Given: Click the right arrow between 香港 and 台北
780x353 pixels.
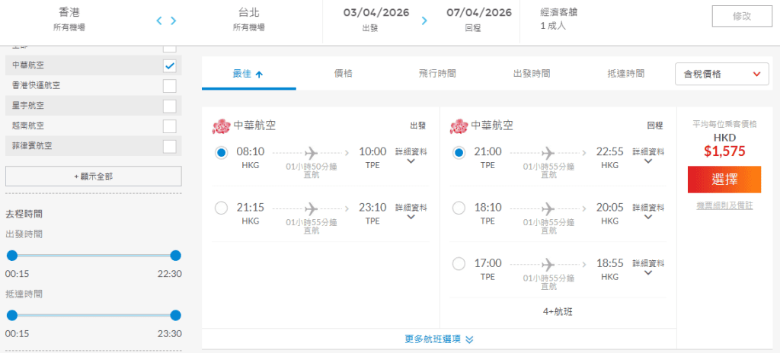Looking at the screenshot, I should [174, 21].
